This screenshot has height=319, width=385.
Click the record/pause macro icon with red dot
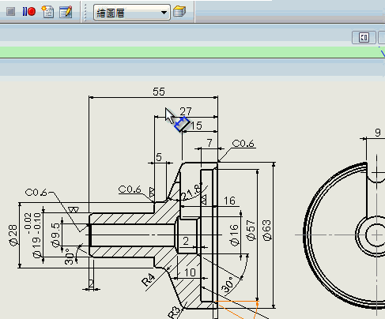coord(29,12)
